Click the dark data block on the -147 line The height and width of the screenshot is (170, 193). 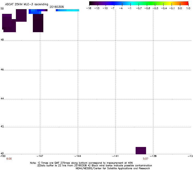click(38, 23)
